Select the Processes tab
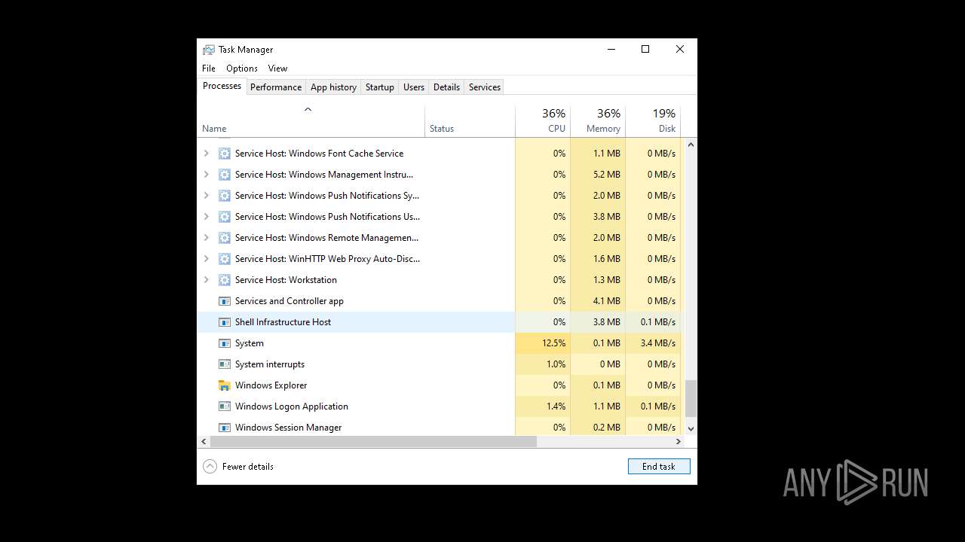965x542 pixels. [222, 86]
